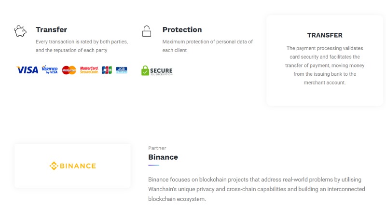The width and height of the screenshot is (386, 207).
Task: Click the colored underline beneath Binance
Action: tap(153, 165)
